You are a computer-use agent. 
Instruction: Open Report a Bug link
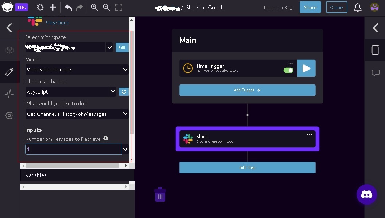[278, 7]
